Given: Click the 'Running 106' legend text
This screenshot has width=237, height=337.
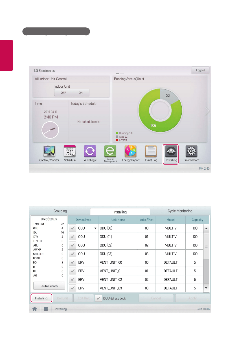Looking at the screenshot, I should click(126, 133).
